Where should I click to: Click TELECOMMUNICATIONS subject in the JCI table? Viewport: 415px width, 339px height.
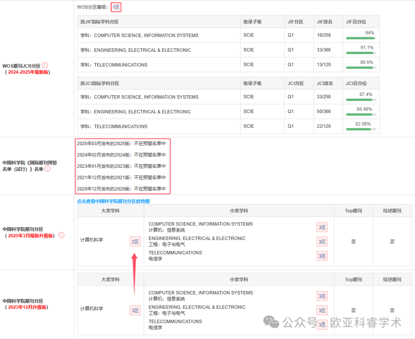pos(121,126)
